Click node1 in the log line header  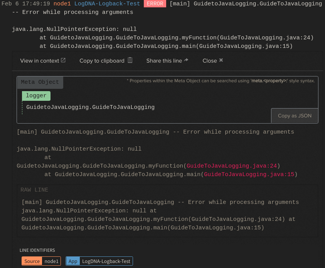point(62,4)
